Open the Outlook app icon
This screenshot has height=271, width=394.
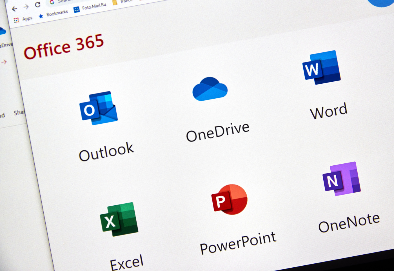tap(99, 108)
